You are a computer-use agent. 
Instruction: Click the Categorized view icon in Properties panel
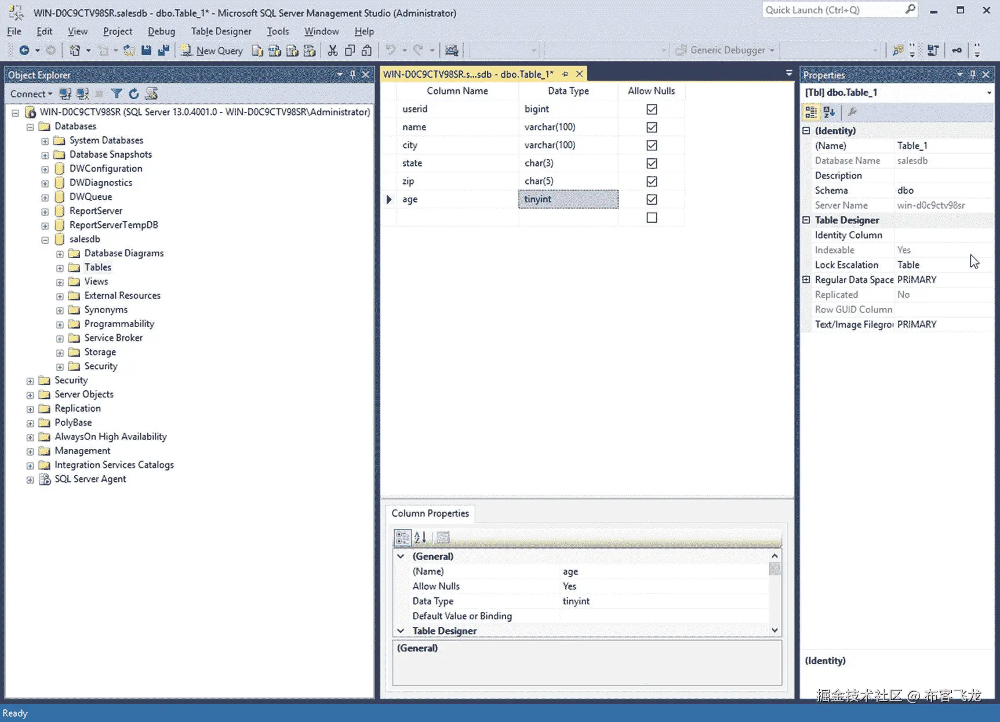(x=811, y=112)
